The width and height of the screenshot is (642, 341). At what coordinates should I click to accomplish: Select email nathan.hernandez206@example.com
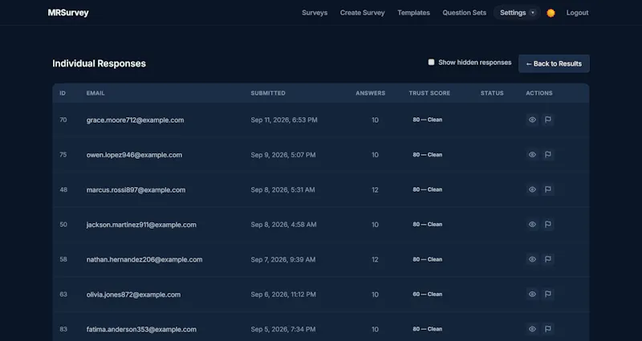tap(144, 259)
